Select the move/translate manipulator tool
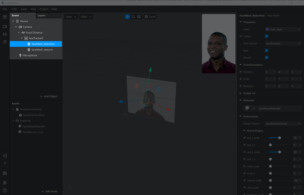The width and height of the screenshot is (304, 195). pyautogui.click(x=127, y=17)
